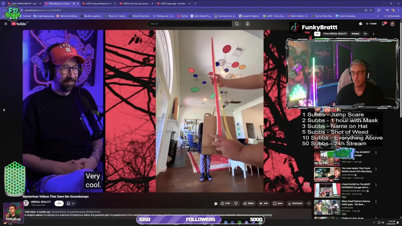Open the YouTube hamburger guide menu

coord(6,24)
